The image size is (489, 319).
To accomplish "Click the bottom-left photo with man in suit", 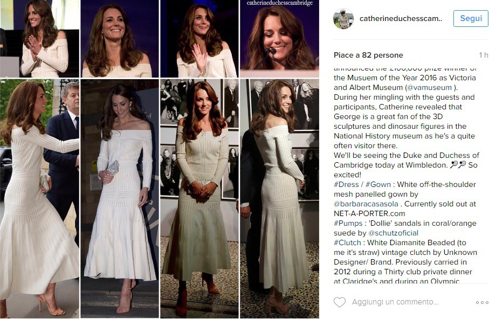I will (39, 199).
